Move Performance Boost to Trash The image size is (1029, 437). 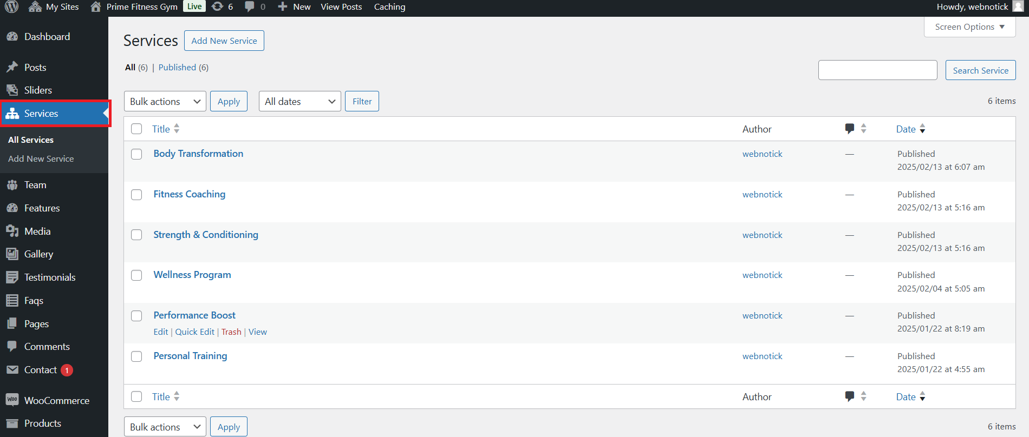click(231, 332)
